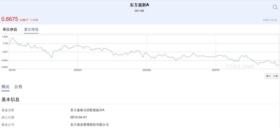Screen dimensions: 280x128
Task: Switch to the 公告 tab
Action: (18, 87)
